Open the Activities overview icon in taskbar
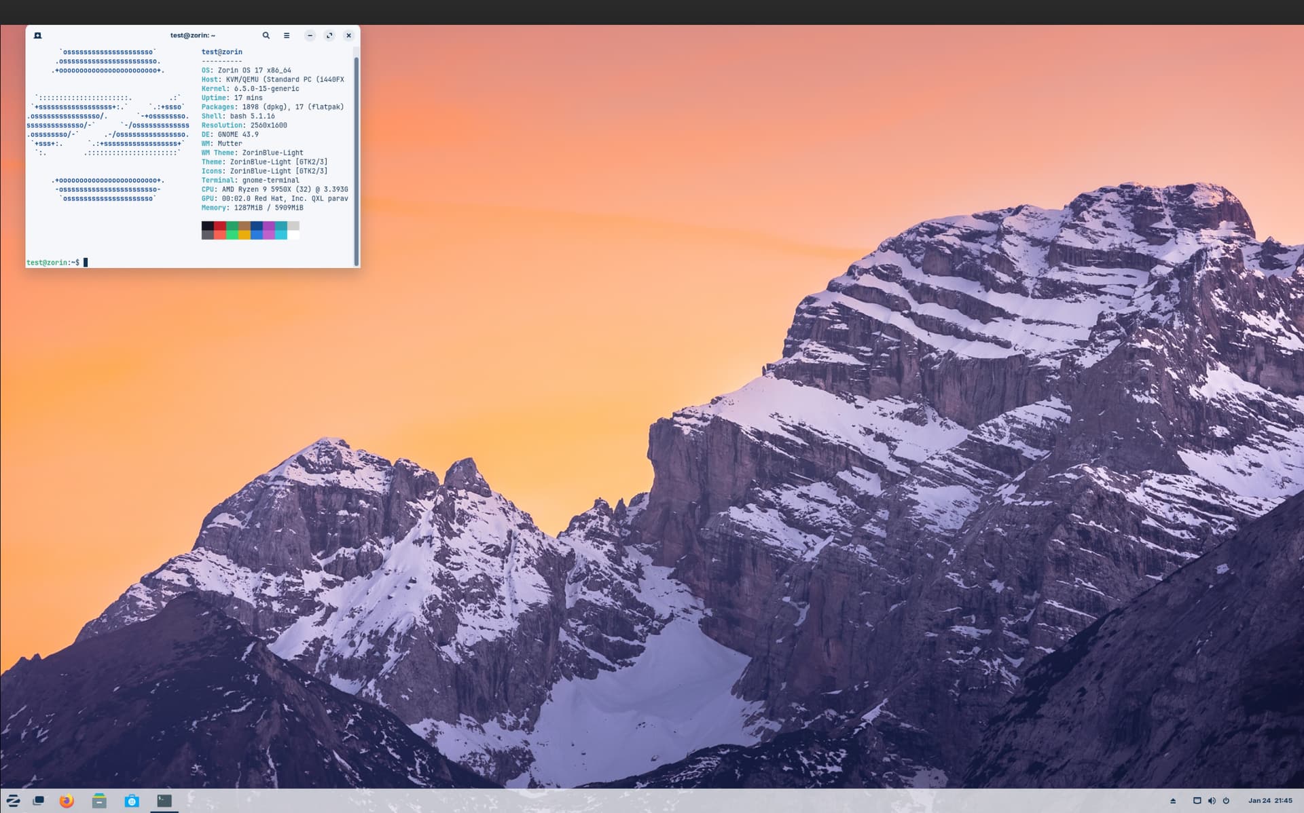 click(39, 801)
